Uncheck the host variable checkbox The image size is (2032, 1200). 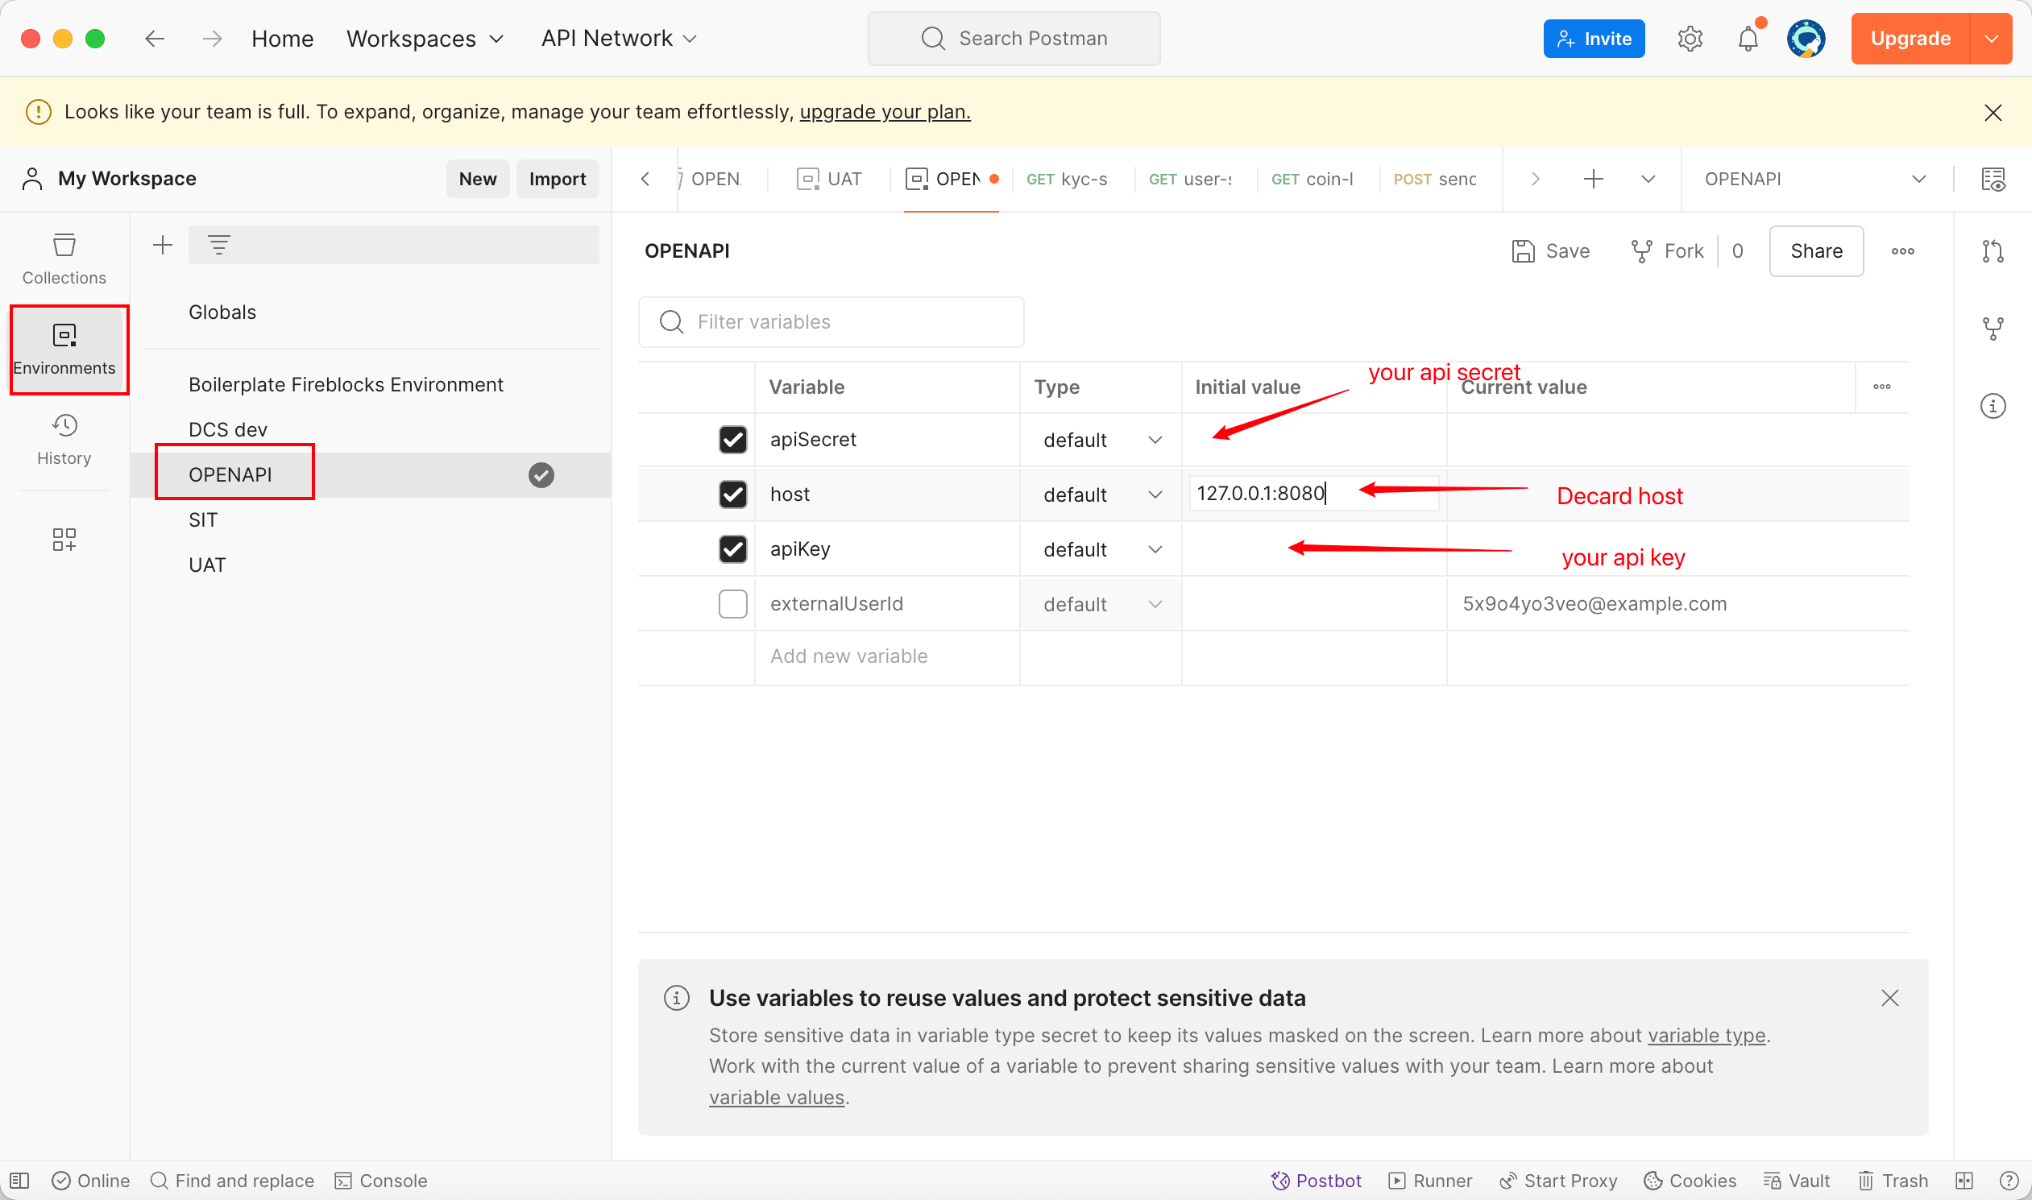[733, 494]
